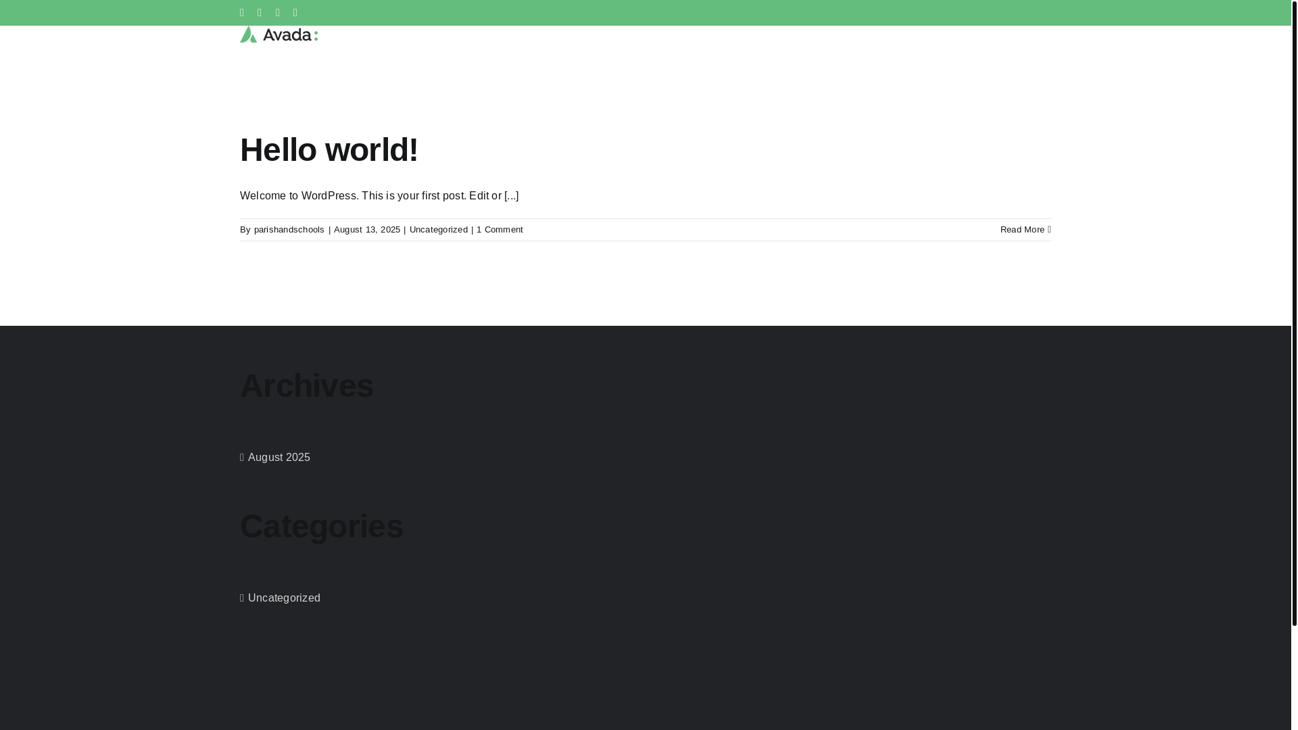Open Uncategorized category in post meta
The width and height of the screenshot is (1298, 730).
[x=439, y=230]
